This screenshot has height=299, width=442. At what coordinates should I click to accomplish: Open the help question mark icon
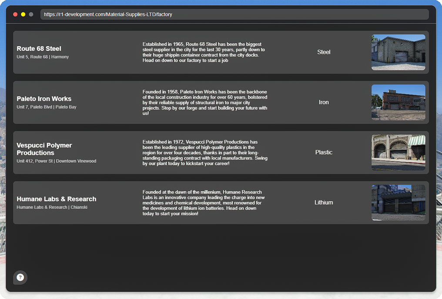[20, 277]
